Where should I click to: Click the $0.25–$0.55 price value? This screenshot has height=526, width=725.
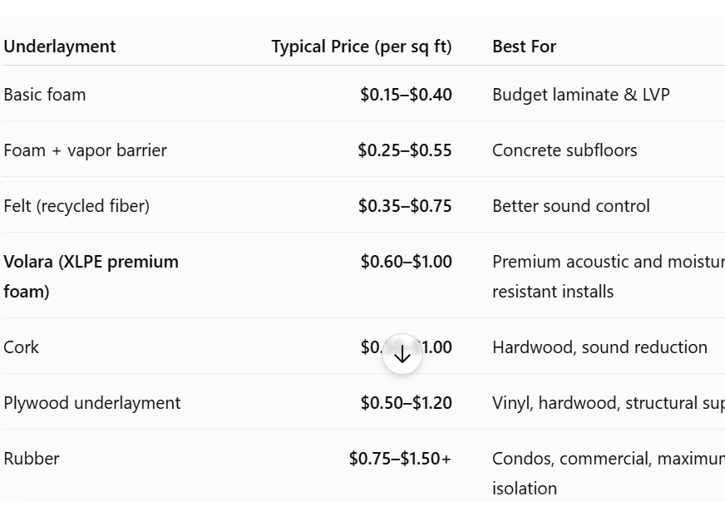point(405,150)
